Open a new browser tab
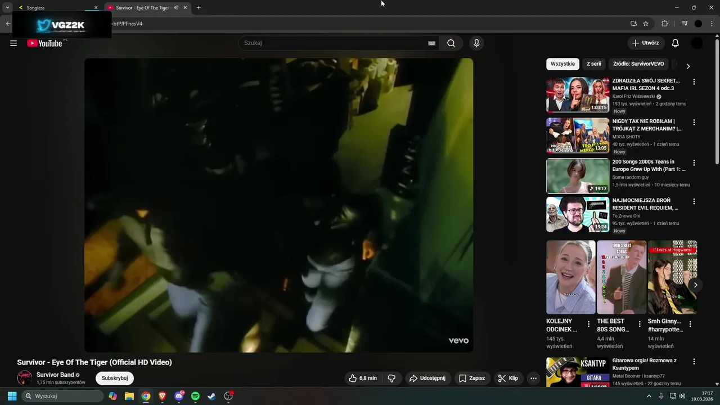This screenshot has height=405, width=720. pos(199,7)
